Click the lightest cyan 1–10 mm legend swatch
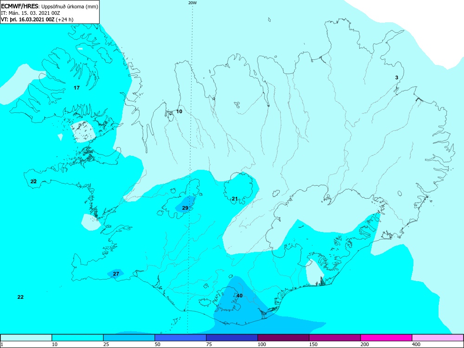Screen dimensions: 464x348 [26, 338]
